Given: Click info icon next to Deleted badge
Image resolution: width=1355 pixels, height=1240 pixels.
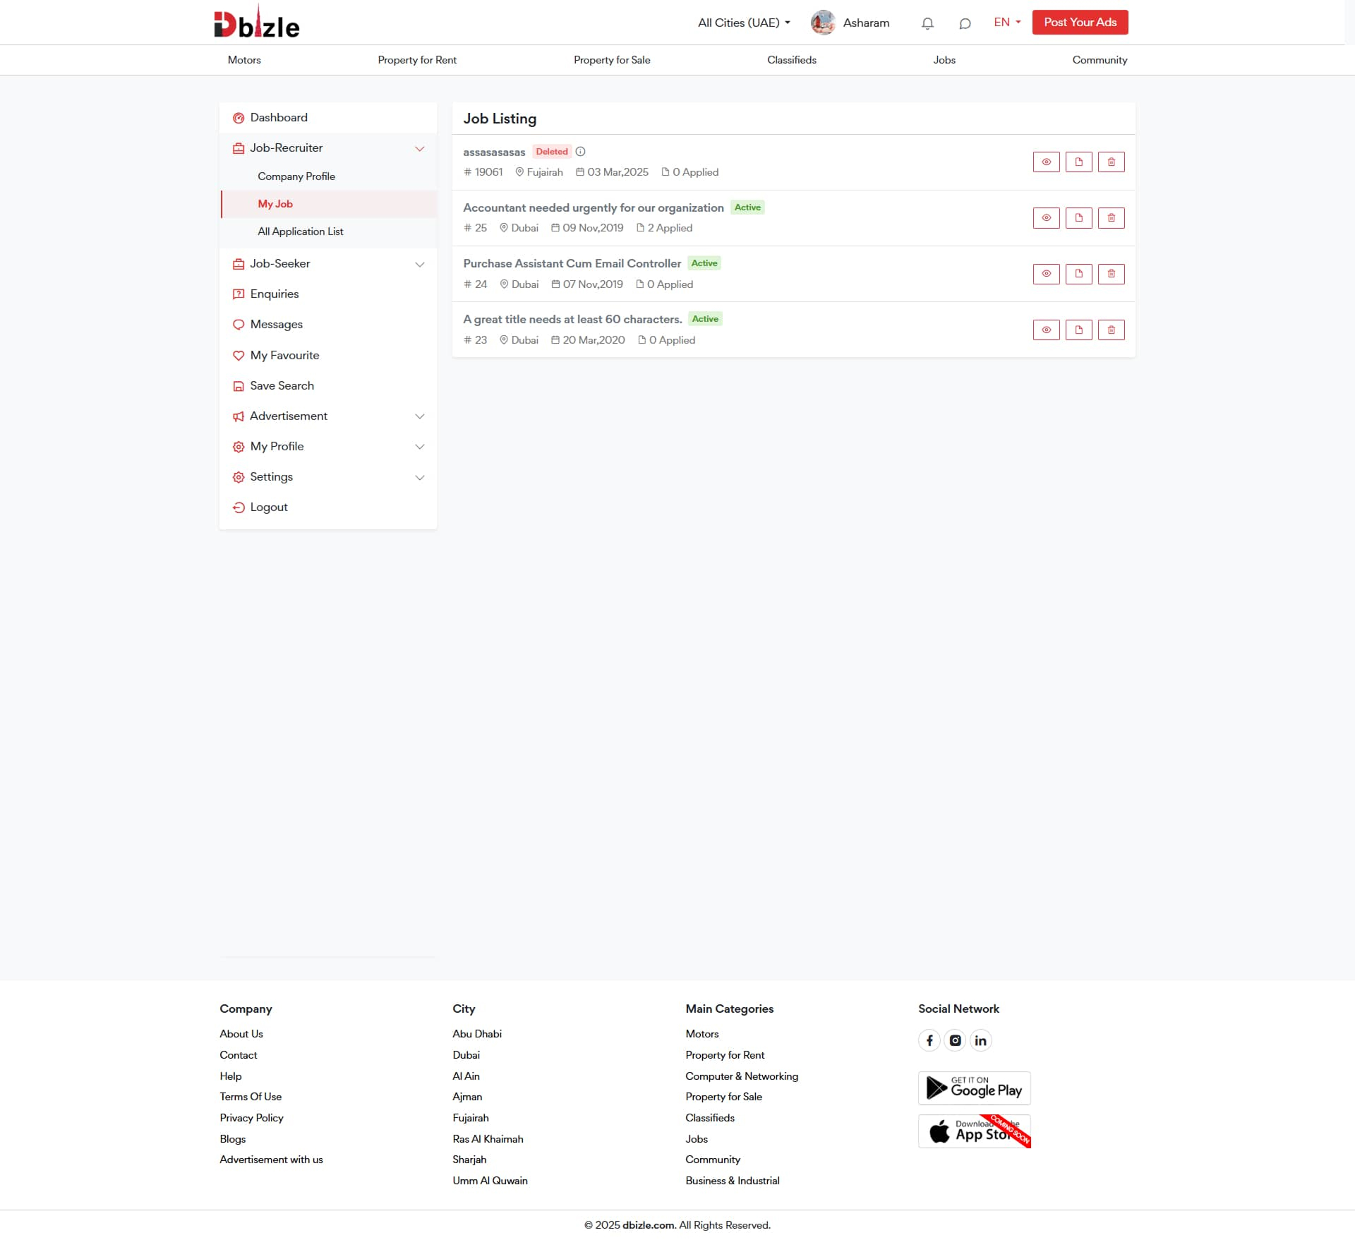Looking at the screenshot, I should 580,152.
